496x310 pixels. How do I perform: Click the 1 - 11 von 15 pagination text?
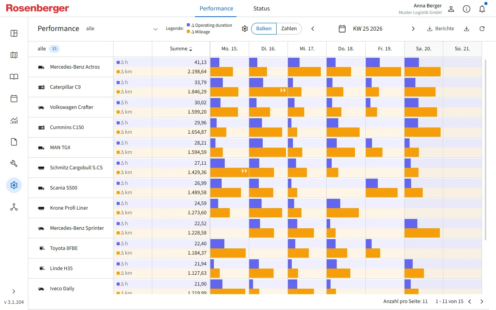click(x=449, y=301)
